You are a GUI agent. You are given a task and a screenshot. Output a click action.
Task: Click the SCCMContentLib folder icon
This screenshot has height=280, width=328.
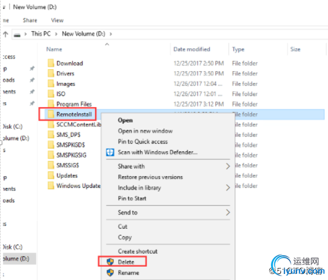click(51, 124)
